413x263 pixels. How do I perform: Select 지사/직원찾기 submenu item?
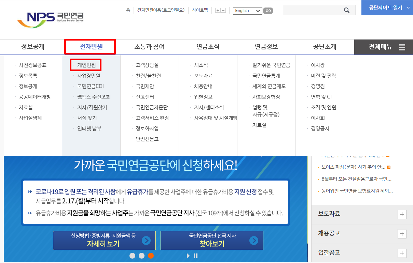(92, 107)
